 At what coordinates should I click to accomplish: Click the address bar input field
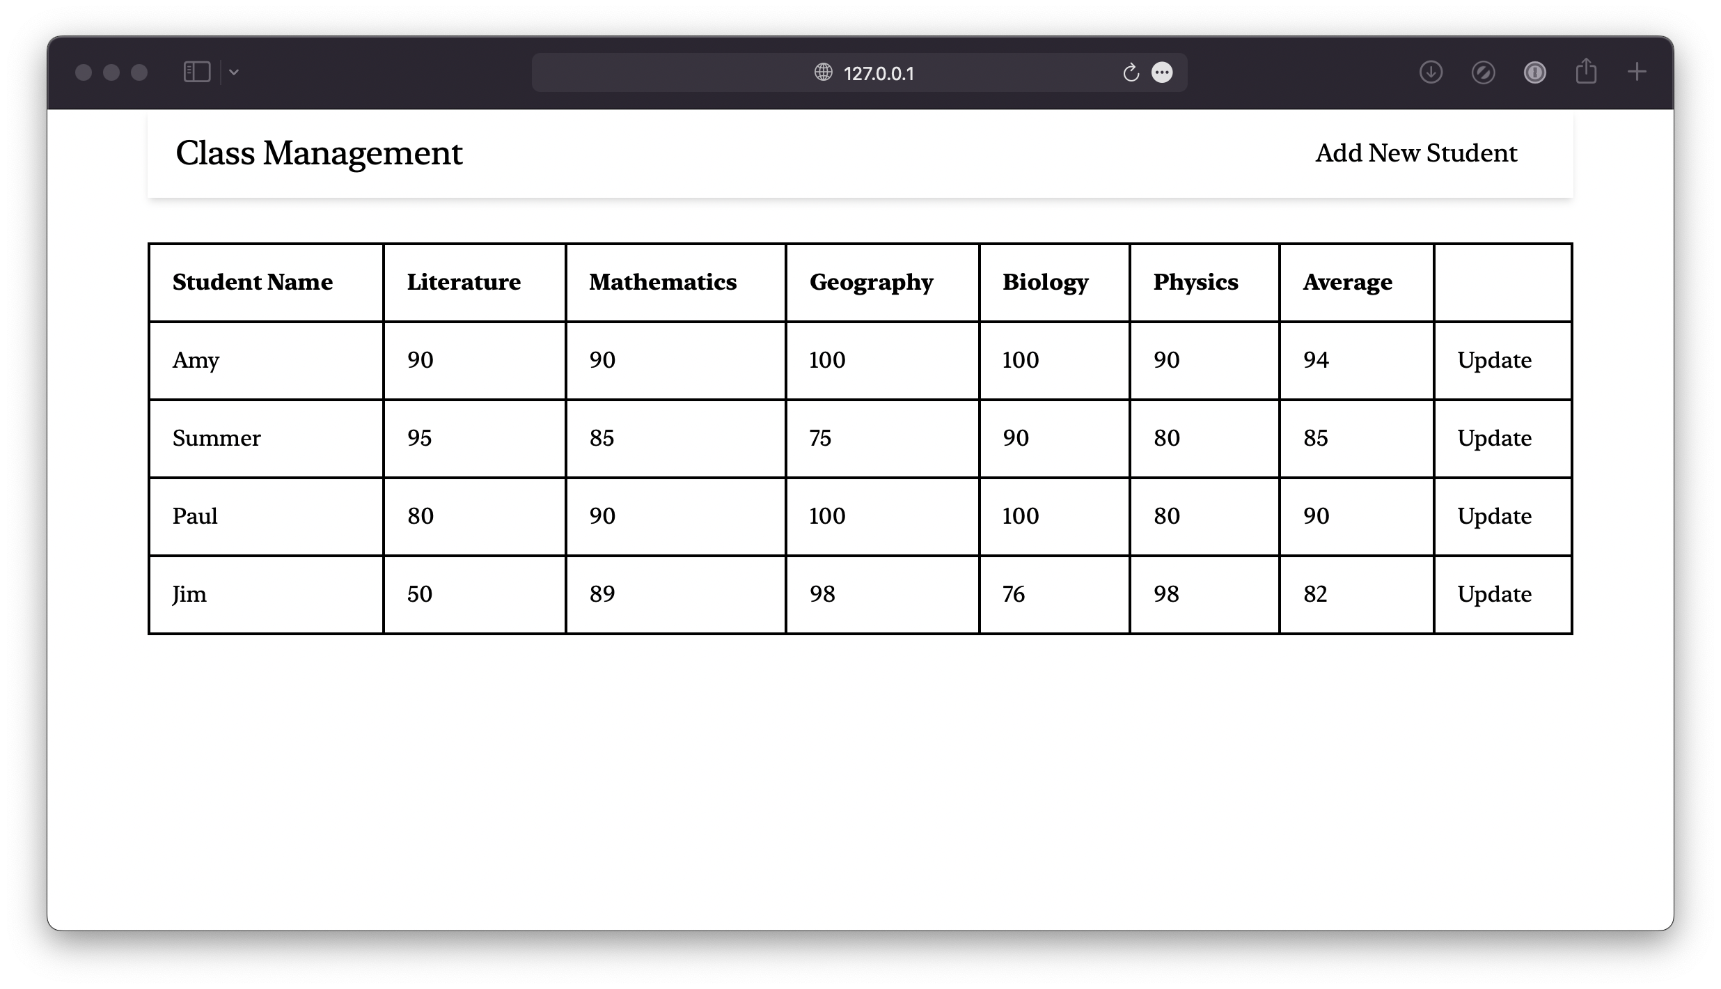(x=859, y=72)
